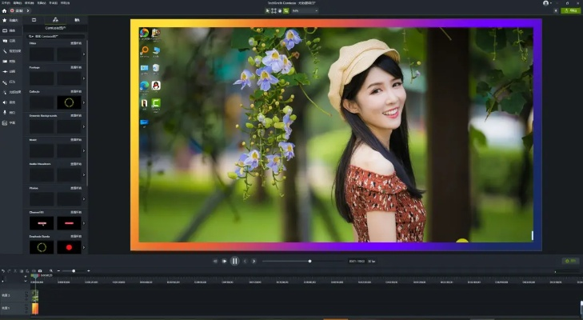Open the Cursor Effects tab in sidebar
The width and height of the screenshot is (583, 320).
(x=10, y=92)
